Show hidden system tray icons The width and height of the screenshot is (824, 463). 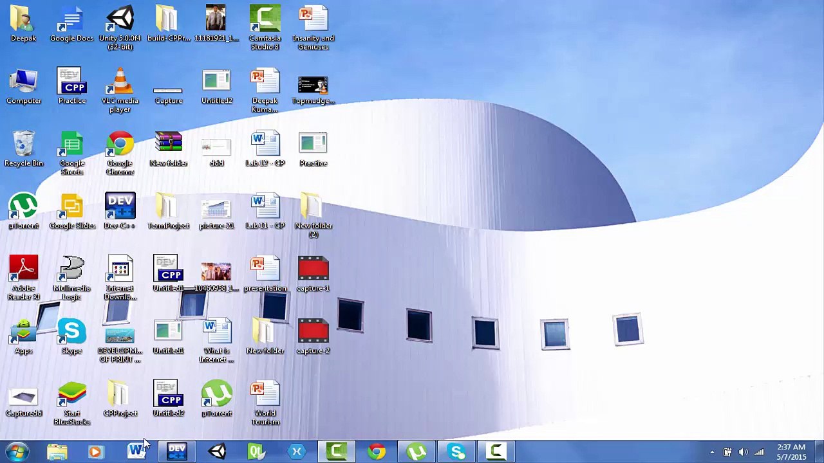pos(712,453)
